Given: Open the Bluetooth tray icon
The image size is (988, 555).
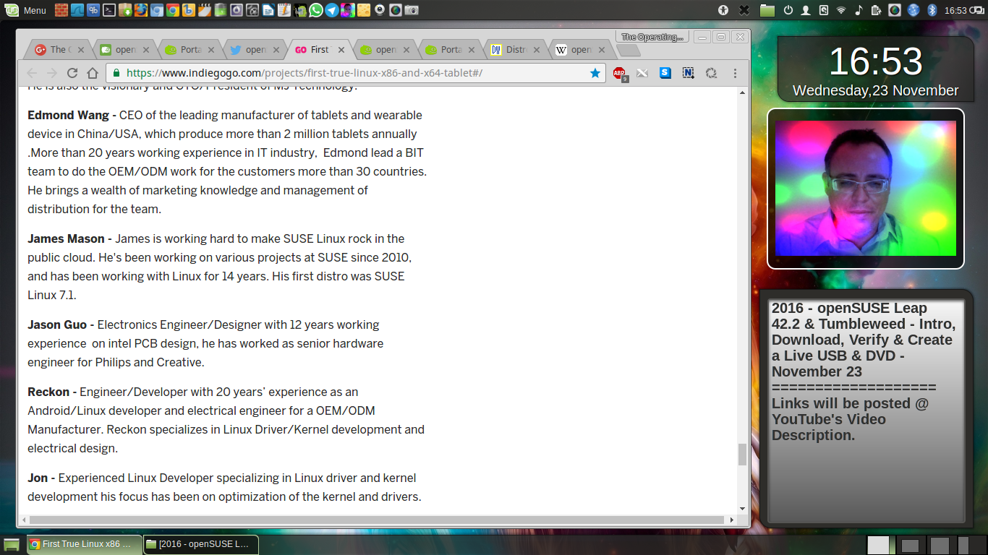Looking at the screenshot, I should point(932,10).
